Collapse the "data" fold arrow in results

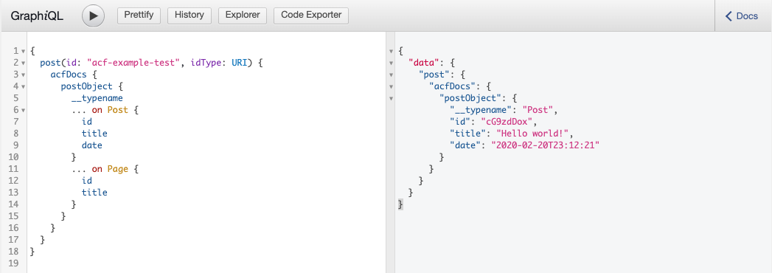pyautogui.click(x=391, y=63)
